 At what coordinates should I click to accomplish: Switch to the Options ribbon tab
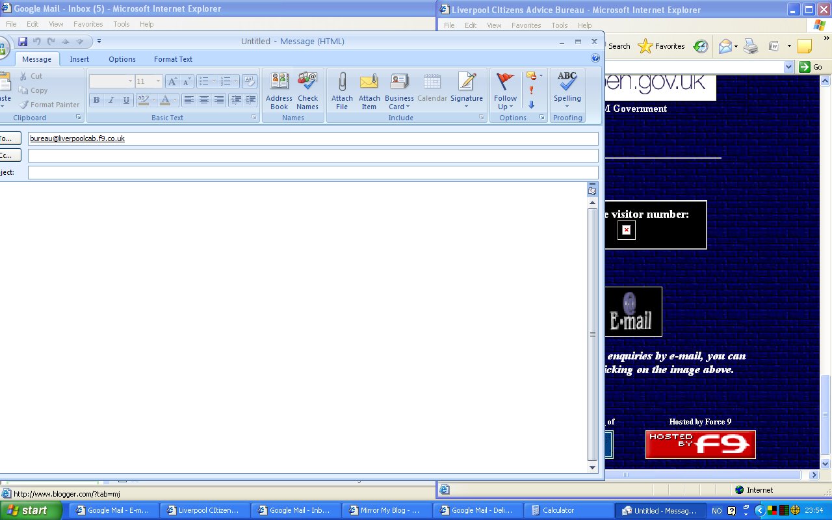(122, 59)
